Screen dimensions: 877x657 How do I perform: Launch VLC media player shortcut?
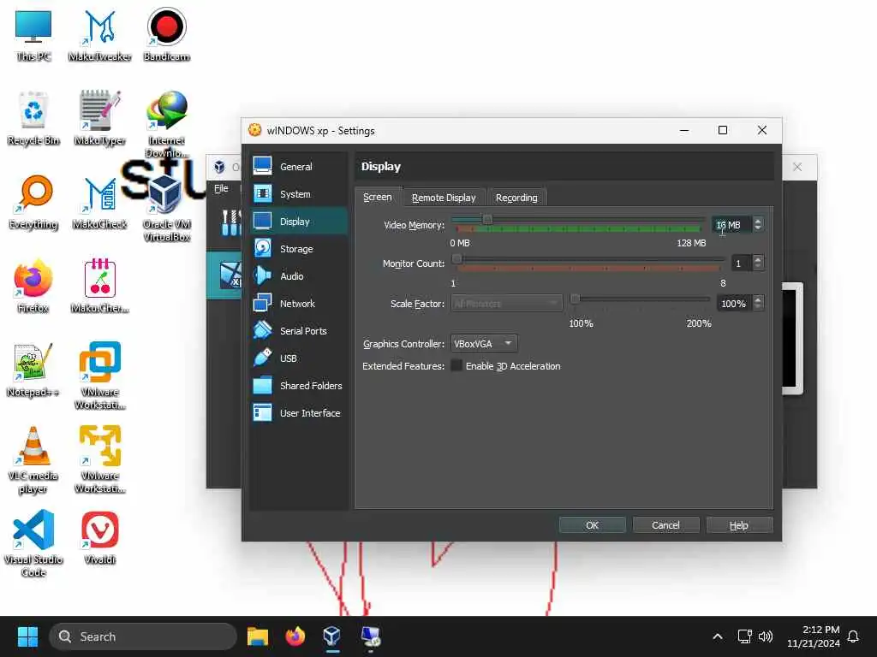(x=33, y=459)
